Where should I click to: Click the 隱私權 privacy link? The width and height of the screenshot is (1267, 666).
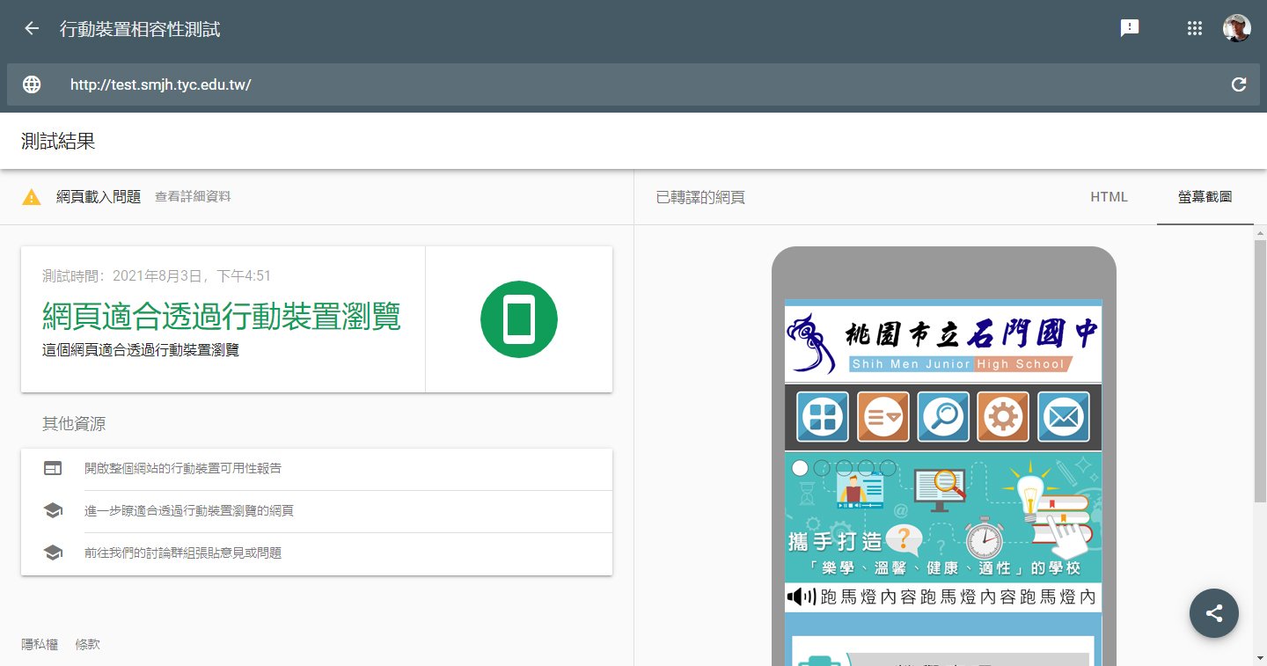coord(40,645)
